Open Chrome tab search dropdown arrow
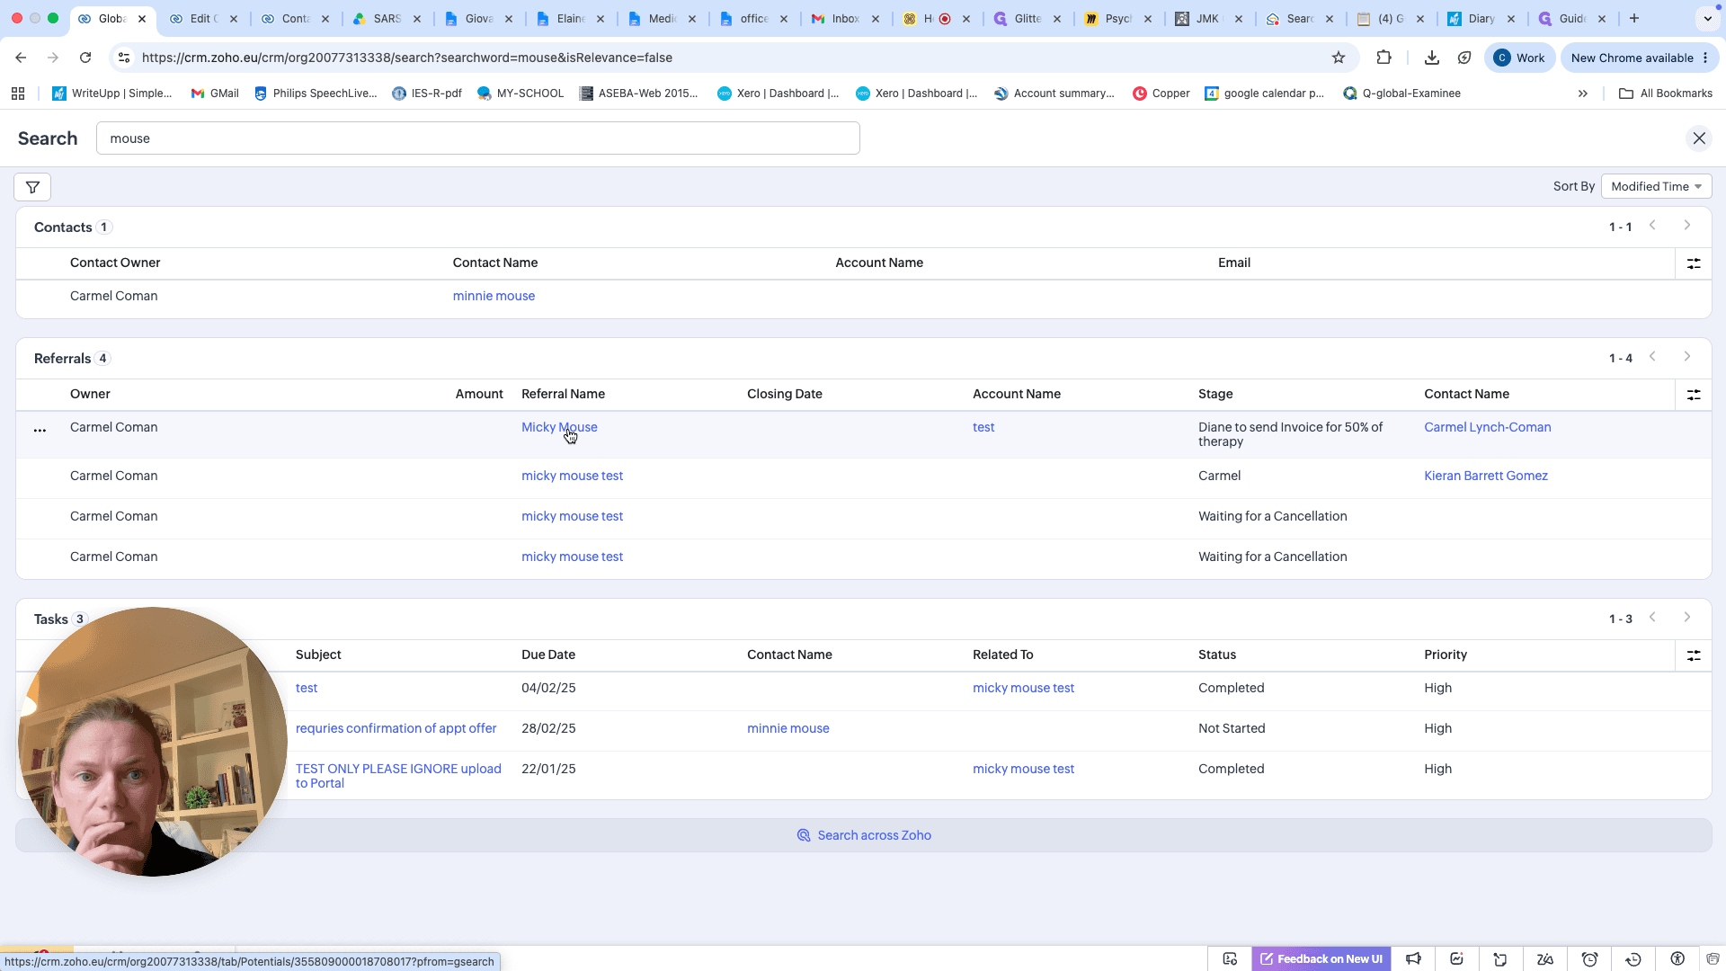The width and height of the screenshot is (1726, 971). click(1707, 18)
